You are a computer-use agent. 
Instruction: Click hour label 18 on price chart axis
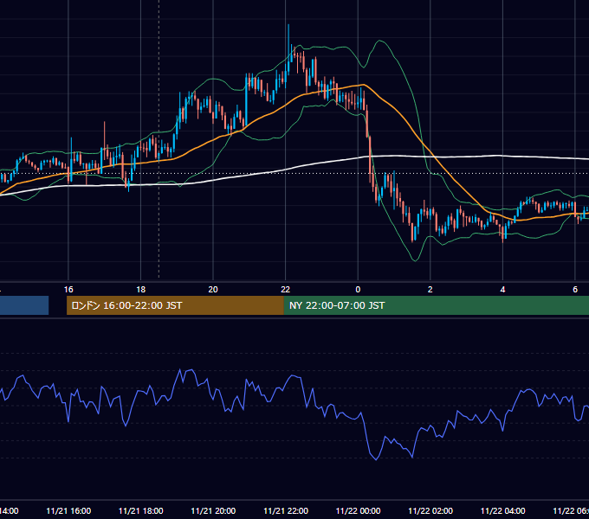click(x=141, y=290)
